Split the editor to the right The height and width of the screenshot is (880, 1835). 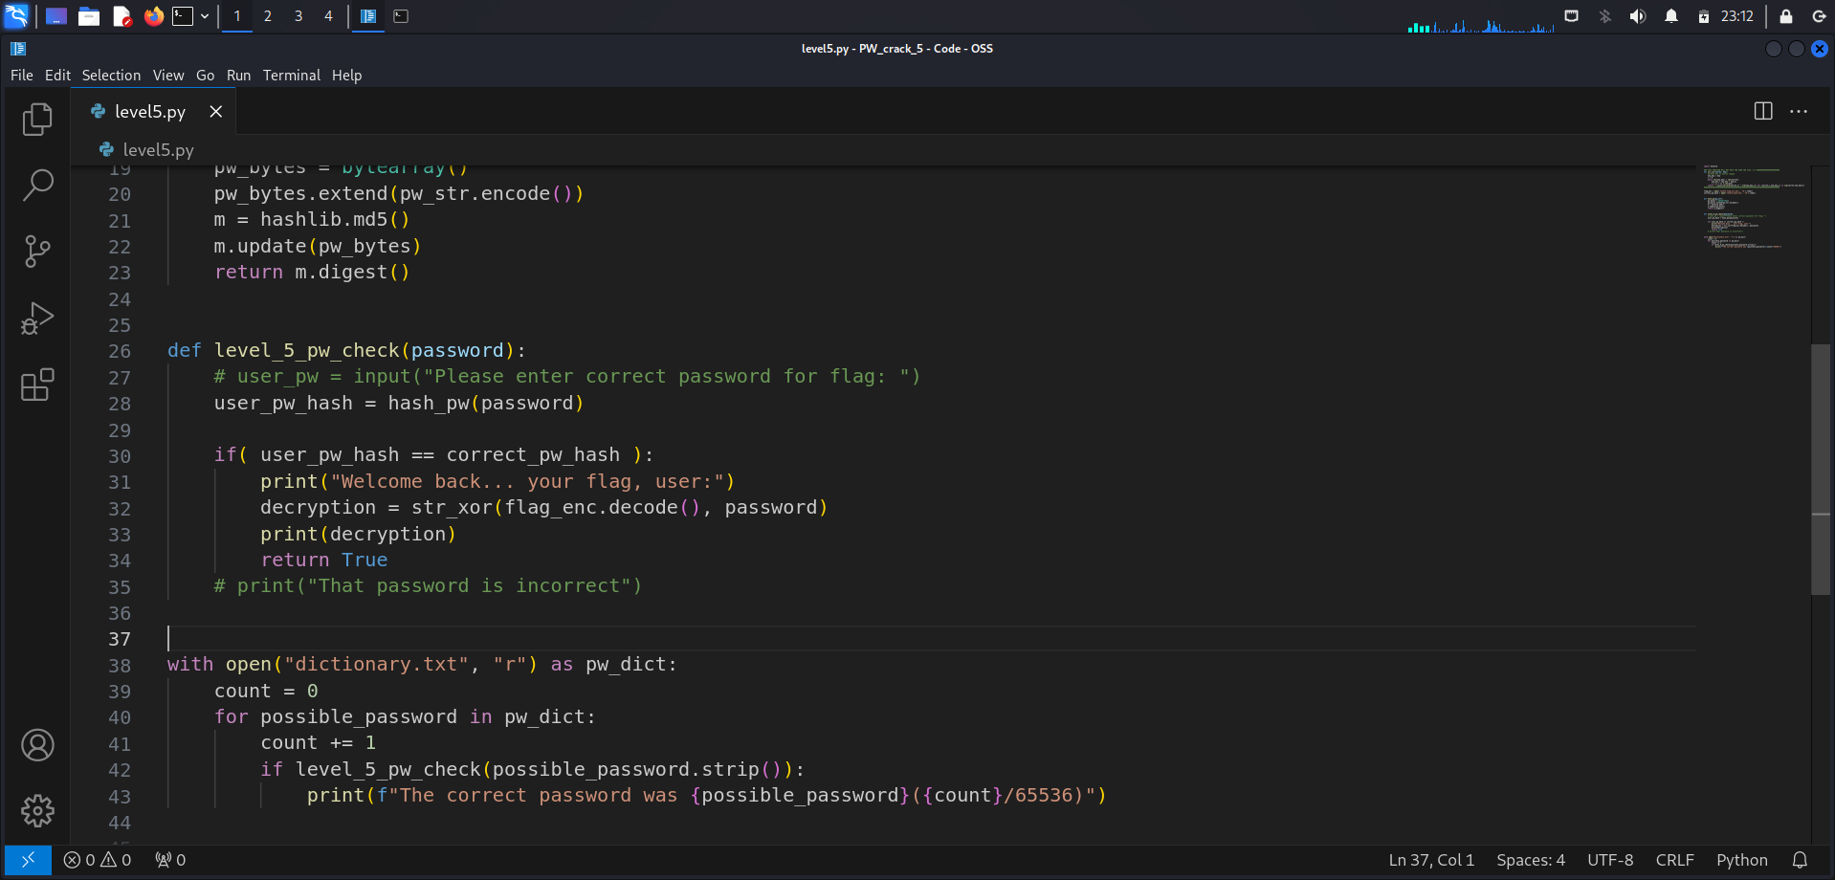tap(1763, 111)
